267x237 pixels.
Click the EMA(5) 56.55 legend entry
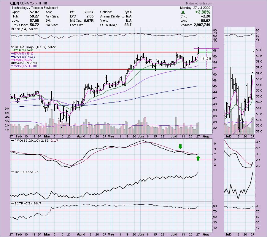[x=23, y=60]
